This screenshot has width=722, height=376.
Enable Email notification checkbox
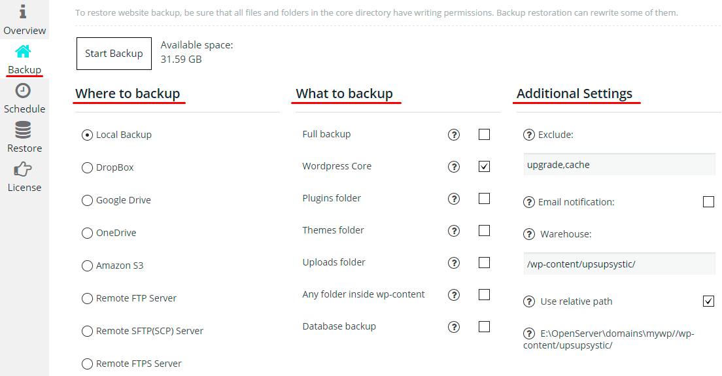click(x=709, y=201)
